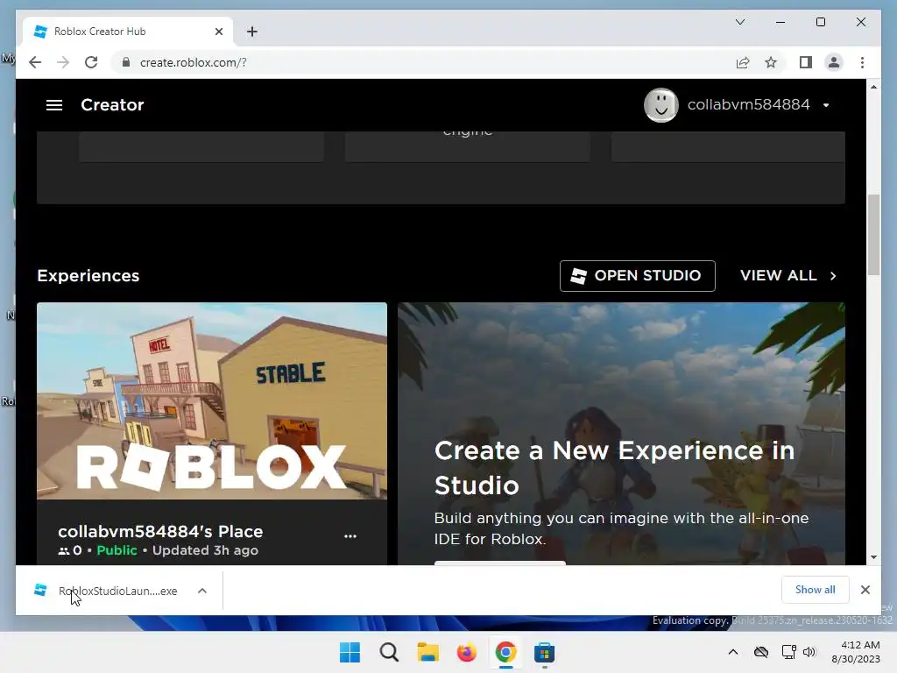This screenshot has width=897, height=673.
Task: Click the Creator logo text
Action: [x=112, y=105]
